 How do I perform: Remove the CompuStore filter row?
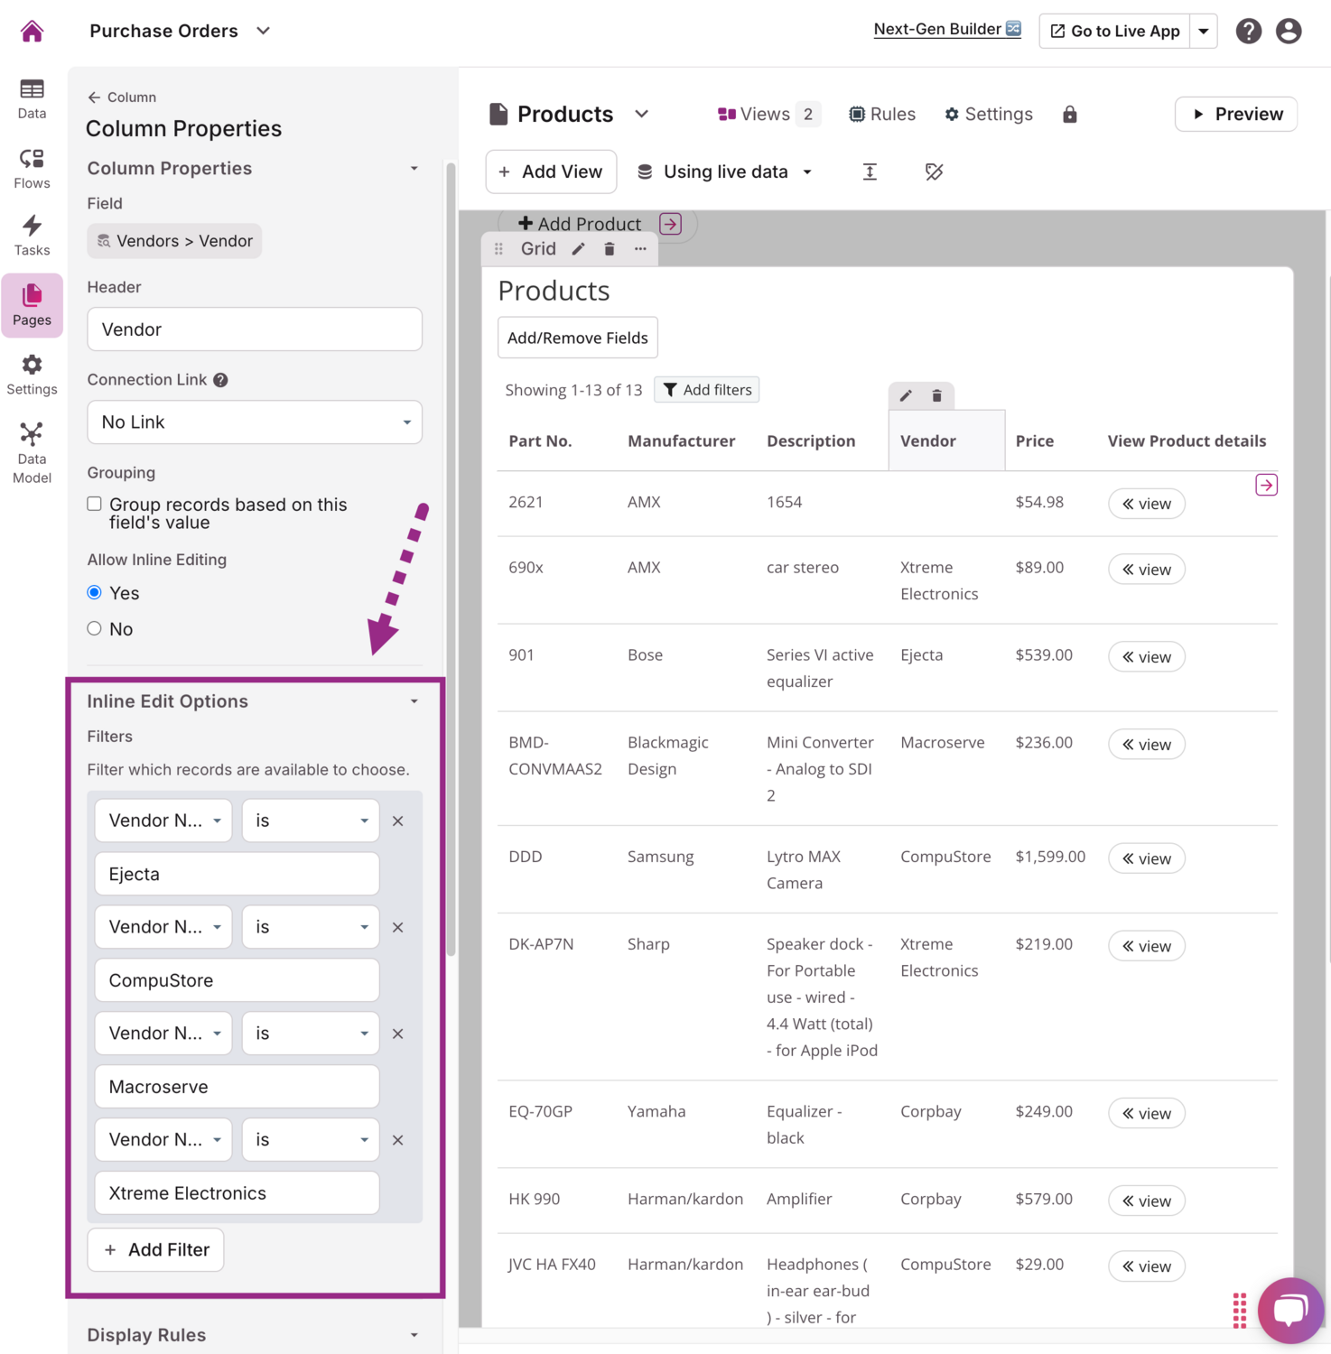point(397,928)
